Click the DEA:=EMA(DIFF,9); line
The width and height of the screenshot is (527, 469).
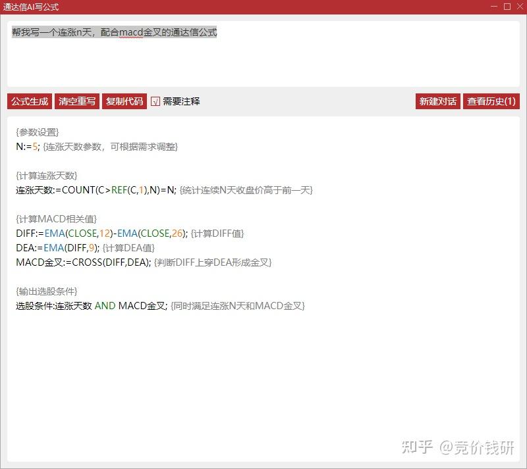pyautogui.click(x=57, y=248)
